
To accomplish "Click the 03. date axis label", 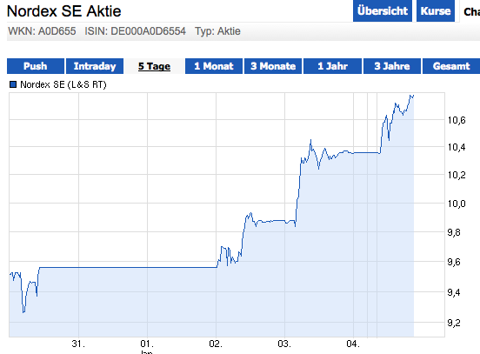I will click(x=284, y=344).
